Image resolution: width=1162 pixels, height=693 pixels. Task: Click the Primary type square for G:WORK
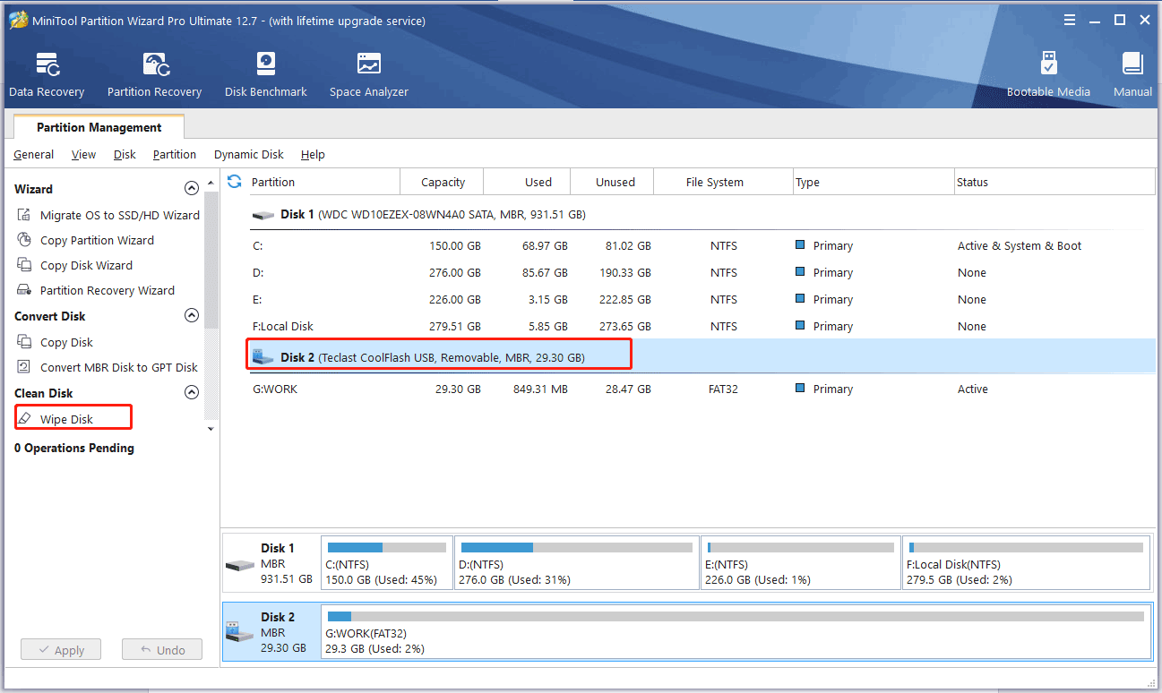coord(800,389)
